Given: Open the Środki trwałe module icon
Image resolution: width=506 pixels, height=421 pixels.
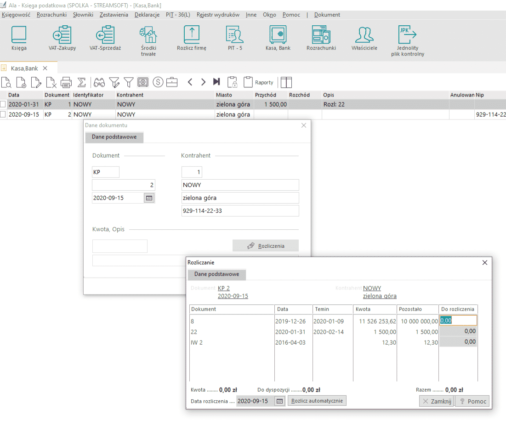Looking at the screenshot, I should (148, 41).
